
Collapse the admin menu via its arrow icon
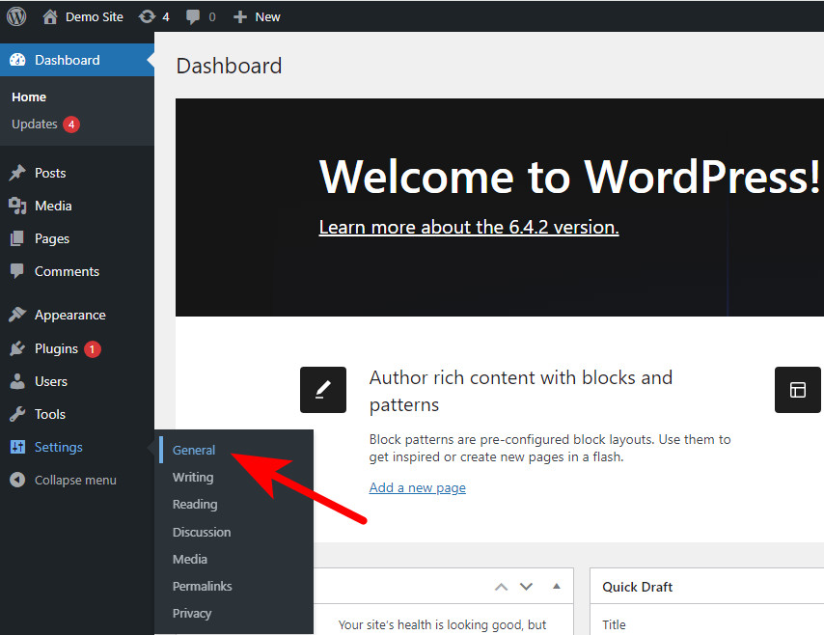(21, 480)
